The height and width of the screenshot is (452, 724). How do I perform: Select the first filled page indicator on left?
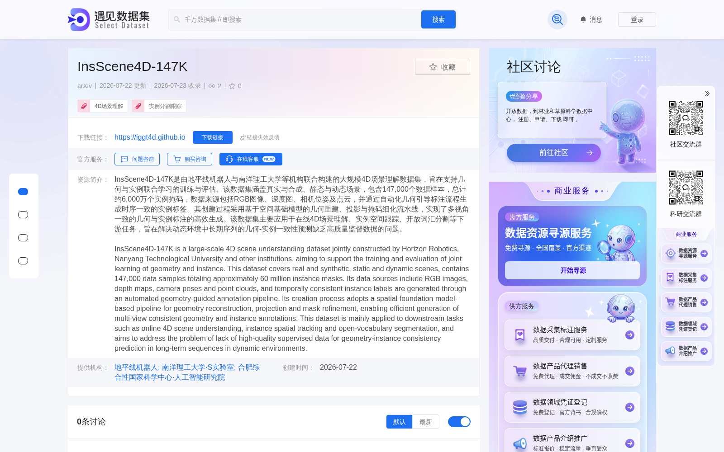click(23, 192)
